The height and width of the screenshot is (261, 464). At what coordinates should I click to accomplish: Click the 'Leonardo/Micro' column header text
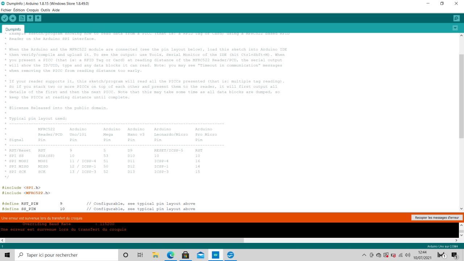coord(171,134)
